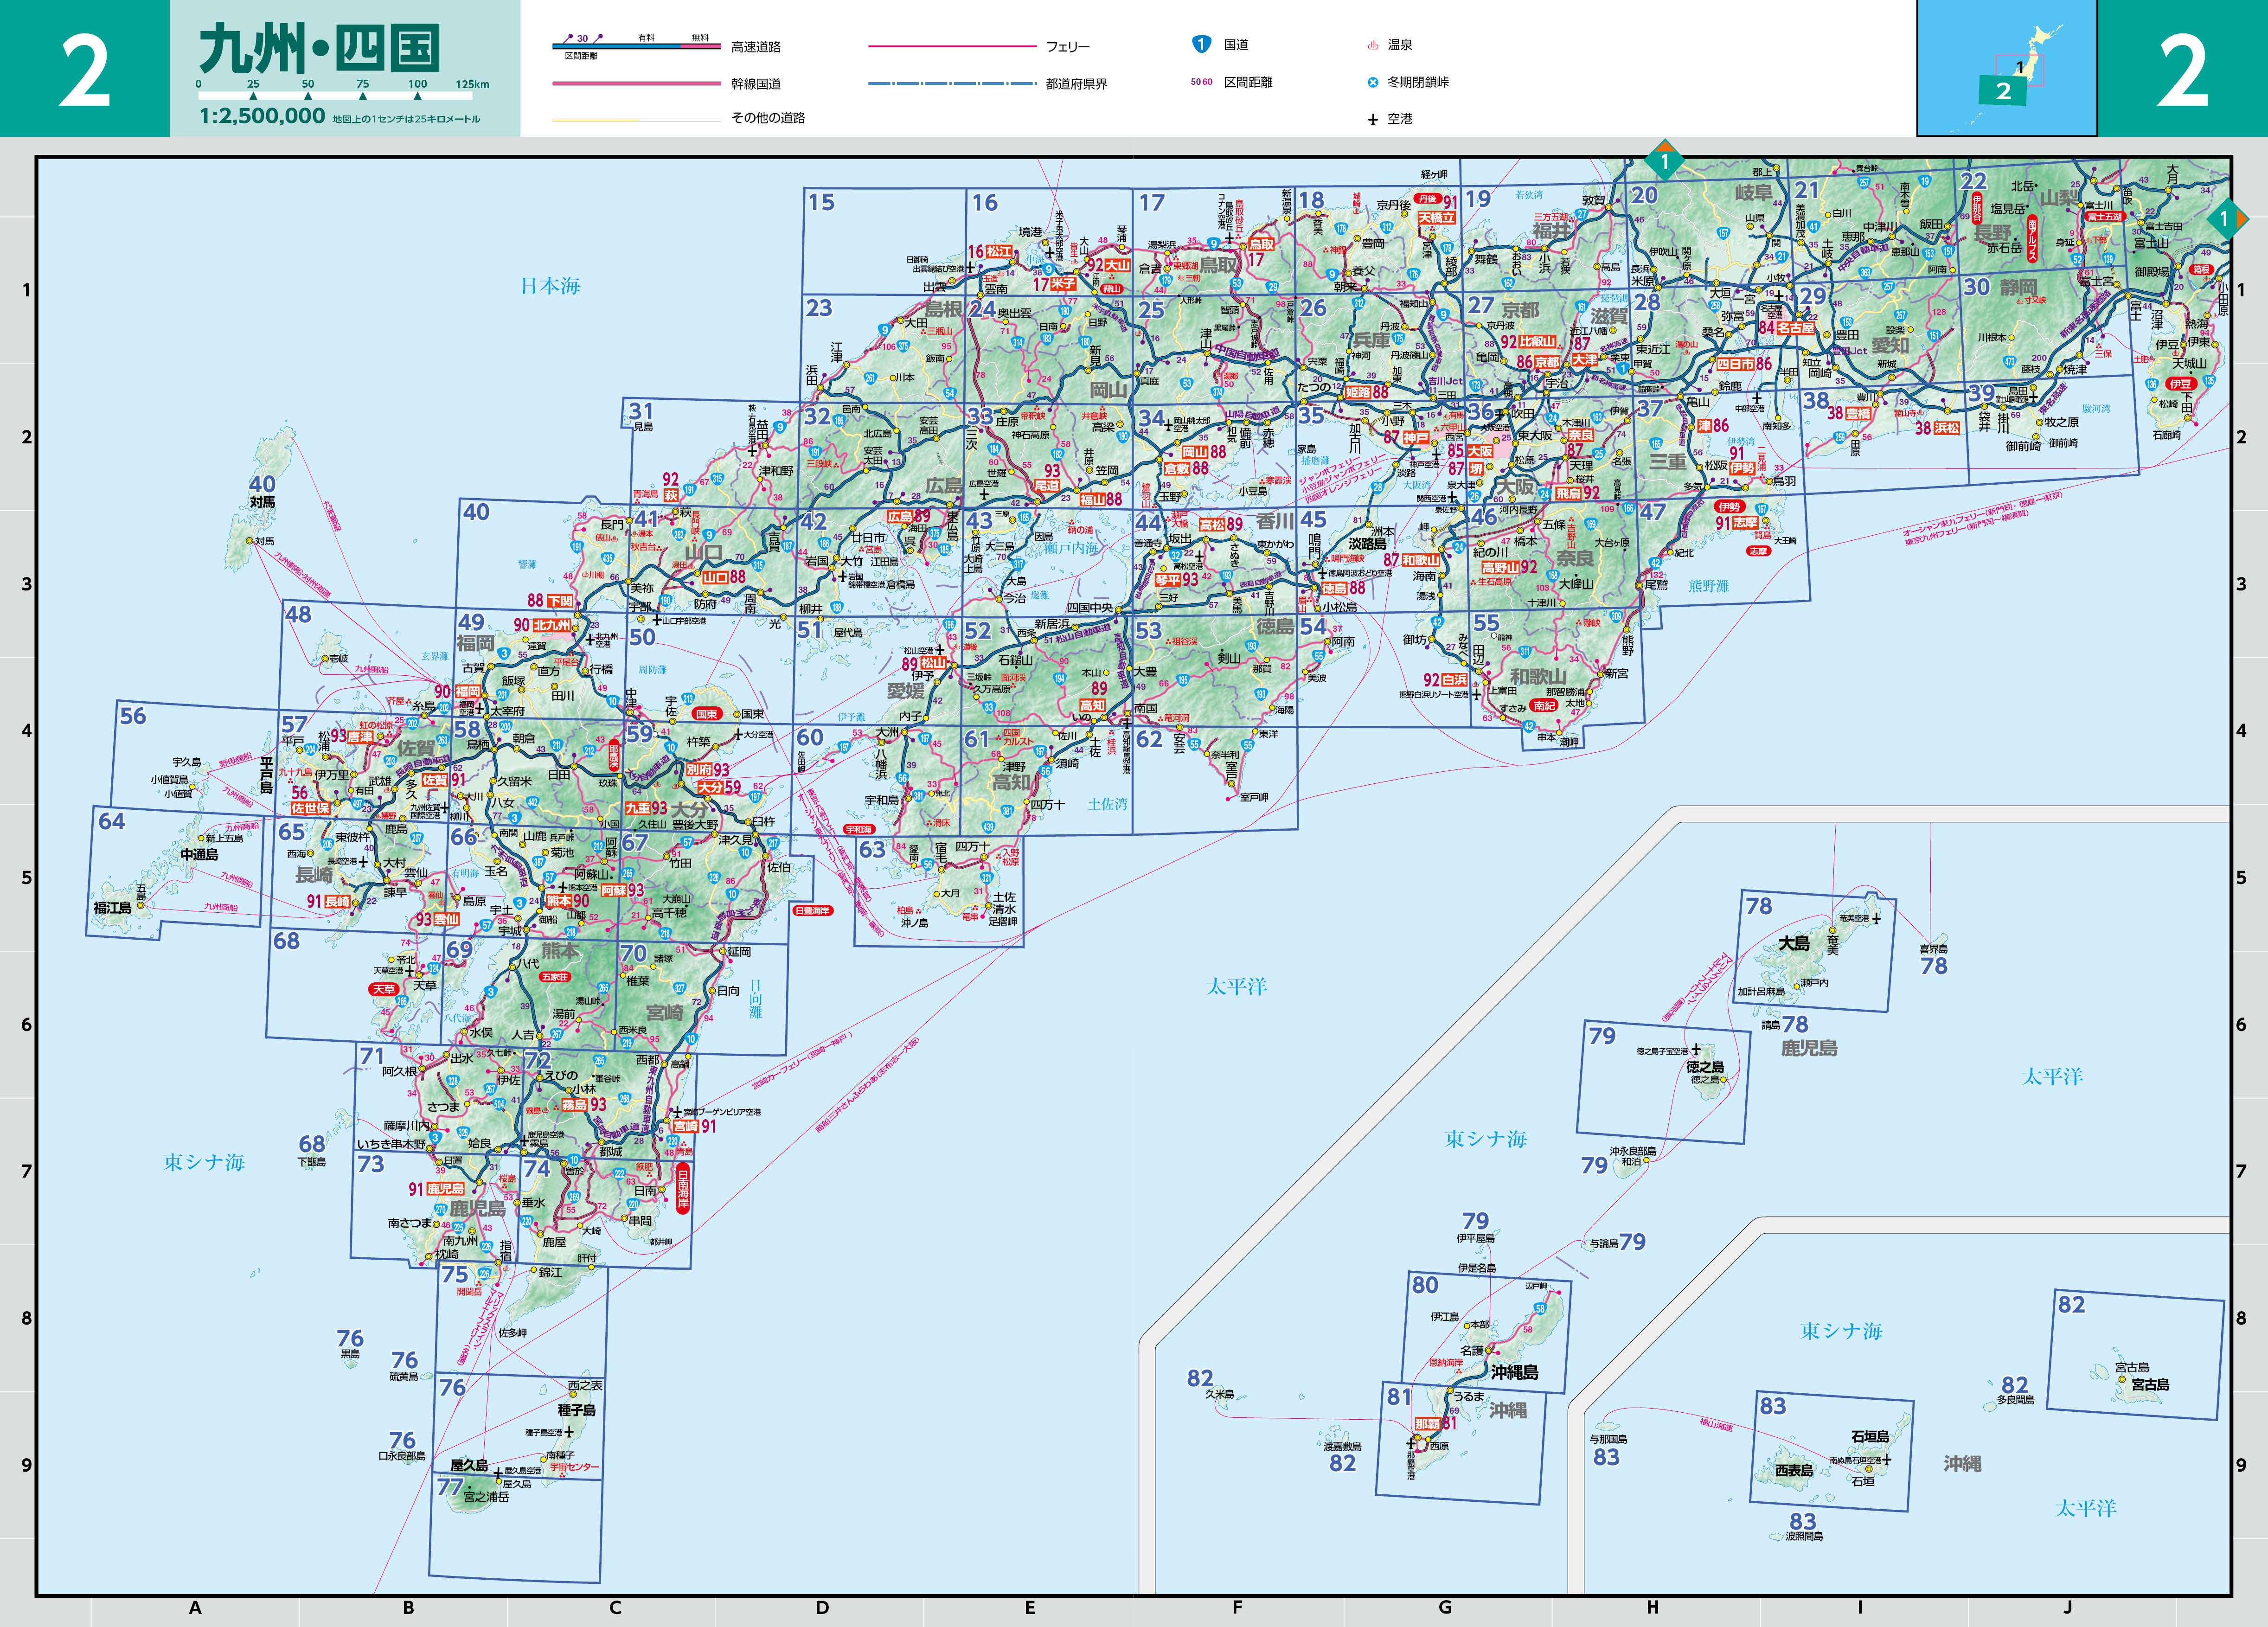Click the 福江島 island label

(x=112, y=908)
